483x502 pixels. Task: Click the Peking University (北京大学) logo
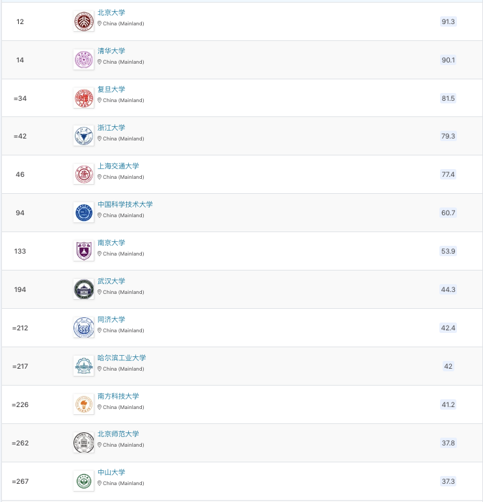click(83, 21)
